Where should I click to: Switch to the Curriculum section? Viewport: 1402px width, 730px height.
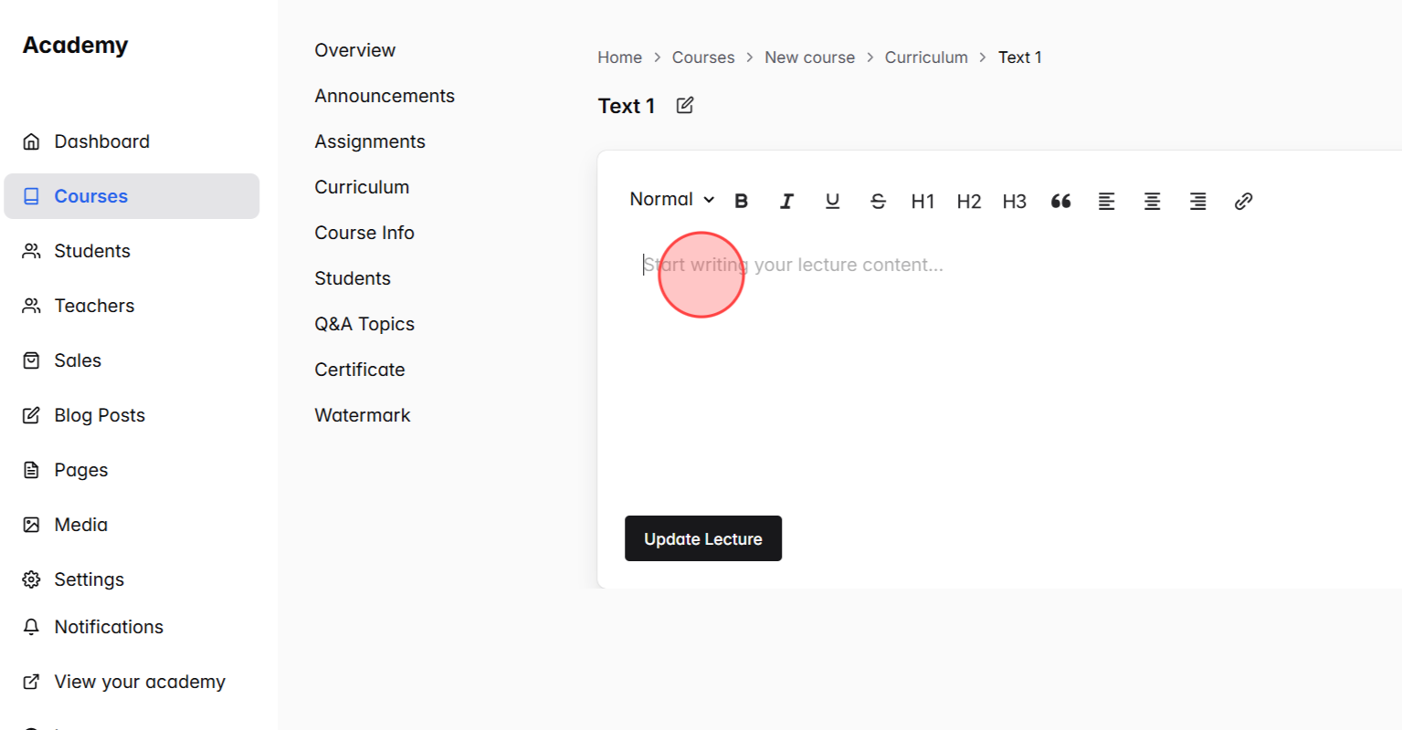(362, 186)
